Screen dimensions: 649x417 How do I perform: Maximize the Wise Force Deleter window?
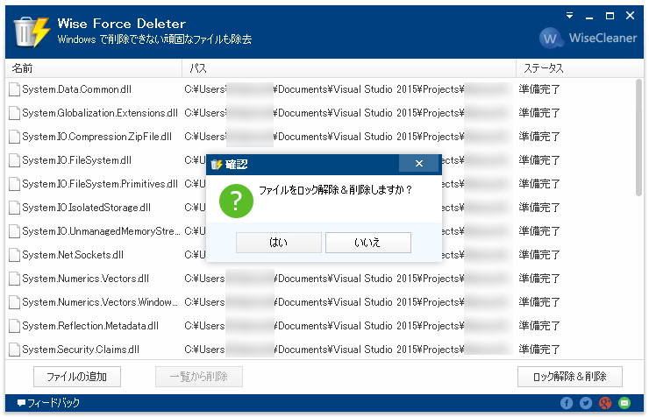point(610,16)
